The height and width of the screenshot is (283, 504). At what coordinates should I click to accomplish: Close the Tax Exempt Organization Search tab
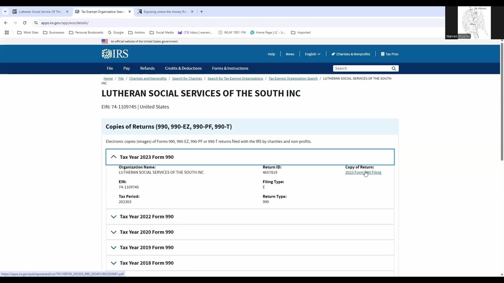pos(130,12)
